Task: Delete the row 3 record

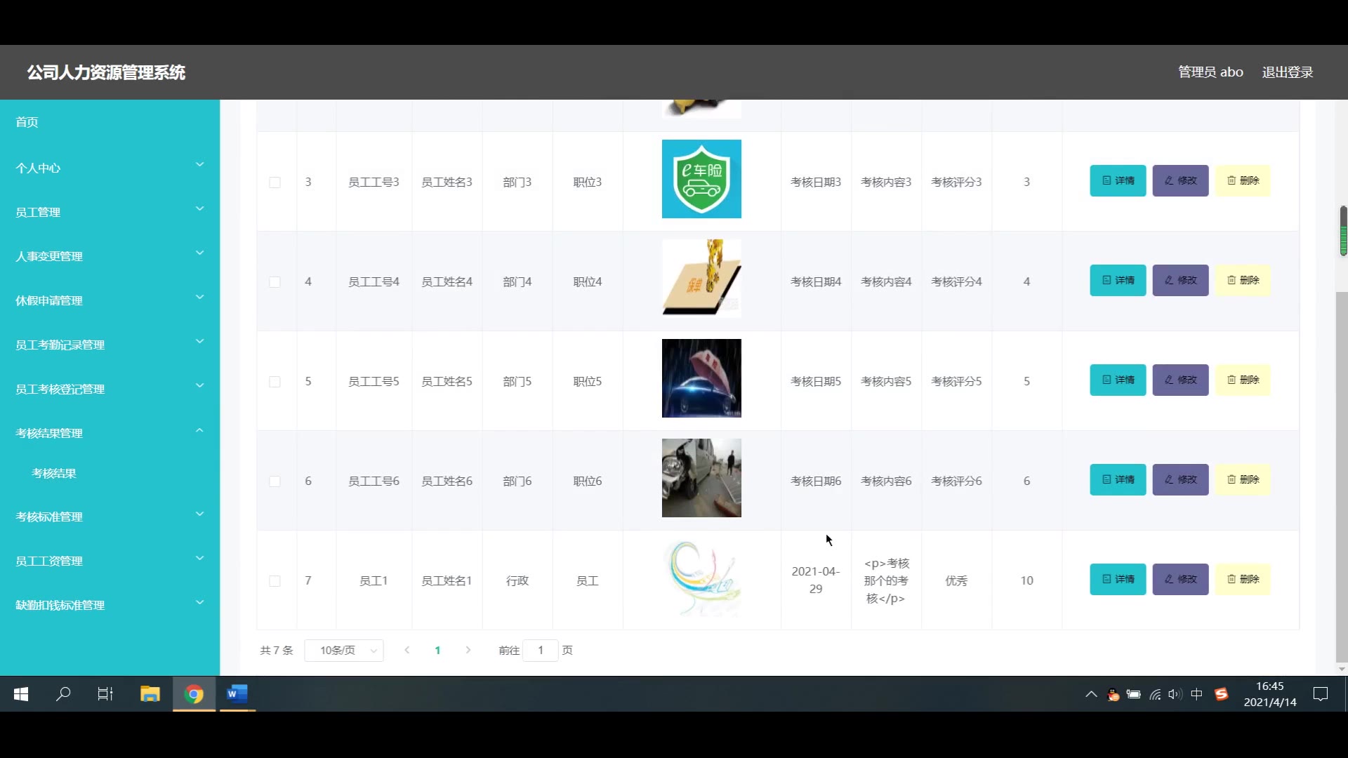Action: click(x=1243, y=180)
